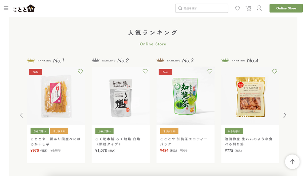Image resolution: width=306 pixels, height=176 pixels.
Task: Favorite the 知覧茶 tea product
Action: coord(210,71)
